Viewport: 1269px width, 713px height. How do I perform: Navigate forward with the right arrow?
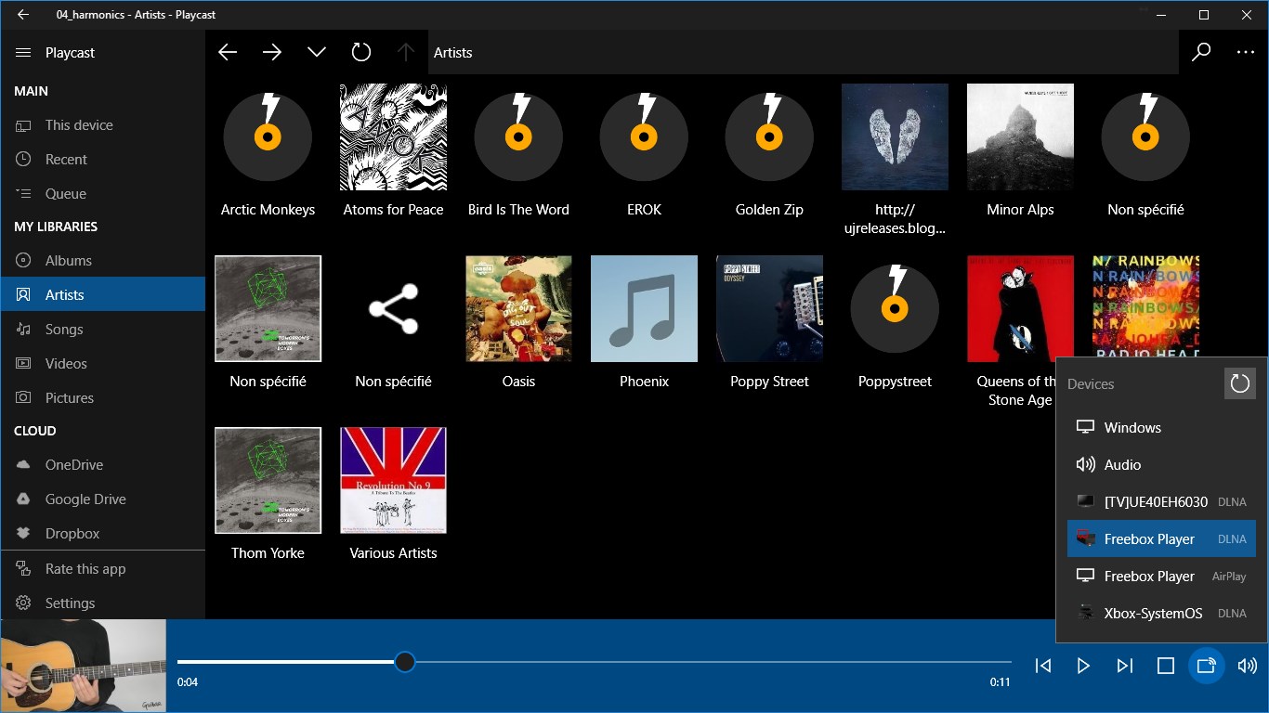tap(272, 52)
